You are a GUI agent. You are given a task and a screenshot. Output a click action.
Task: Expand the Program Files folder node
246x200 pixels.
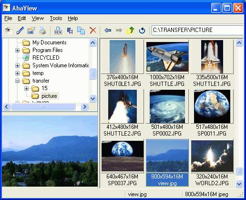coord(18,51)
